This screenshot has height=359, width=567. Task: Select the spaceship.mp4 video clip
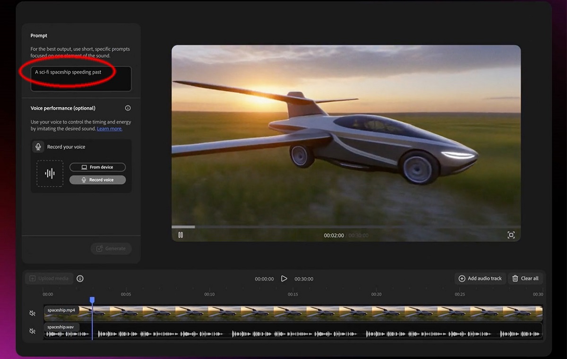(x=293, y=313)
